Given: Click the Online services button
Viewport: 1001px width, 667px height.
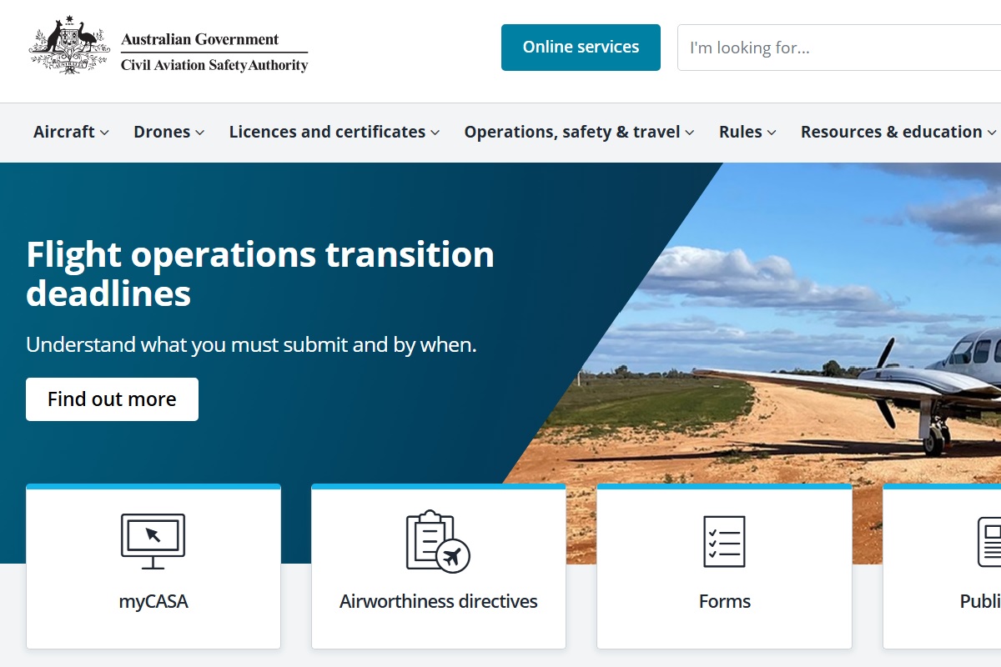Looking at the screenshot, I should coord(581,48).
